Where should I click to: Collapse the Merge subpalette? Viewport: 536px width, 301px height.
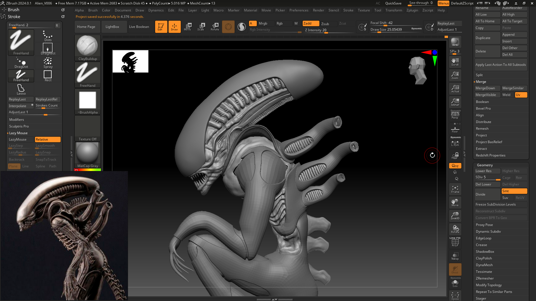point(481,82)
